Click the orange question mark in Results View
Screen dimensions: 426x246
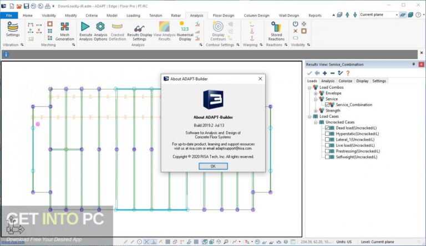348,73
